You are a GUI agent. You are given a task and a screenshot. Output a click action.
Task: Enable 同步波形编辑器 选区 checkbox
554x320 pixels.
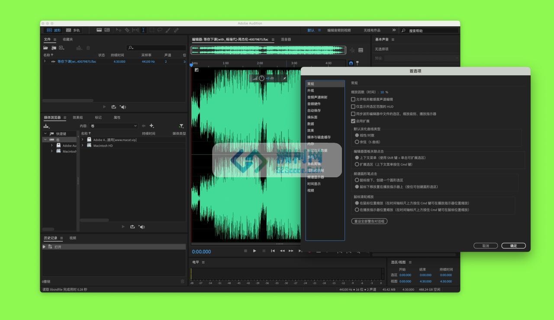pos(353,114)
